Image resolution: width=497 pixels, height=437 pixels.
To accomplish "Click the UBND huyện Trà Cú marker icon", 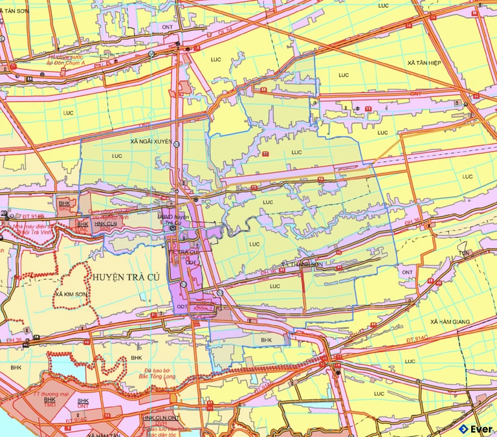I will [x=172, y=228].
